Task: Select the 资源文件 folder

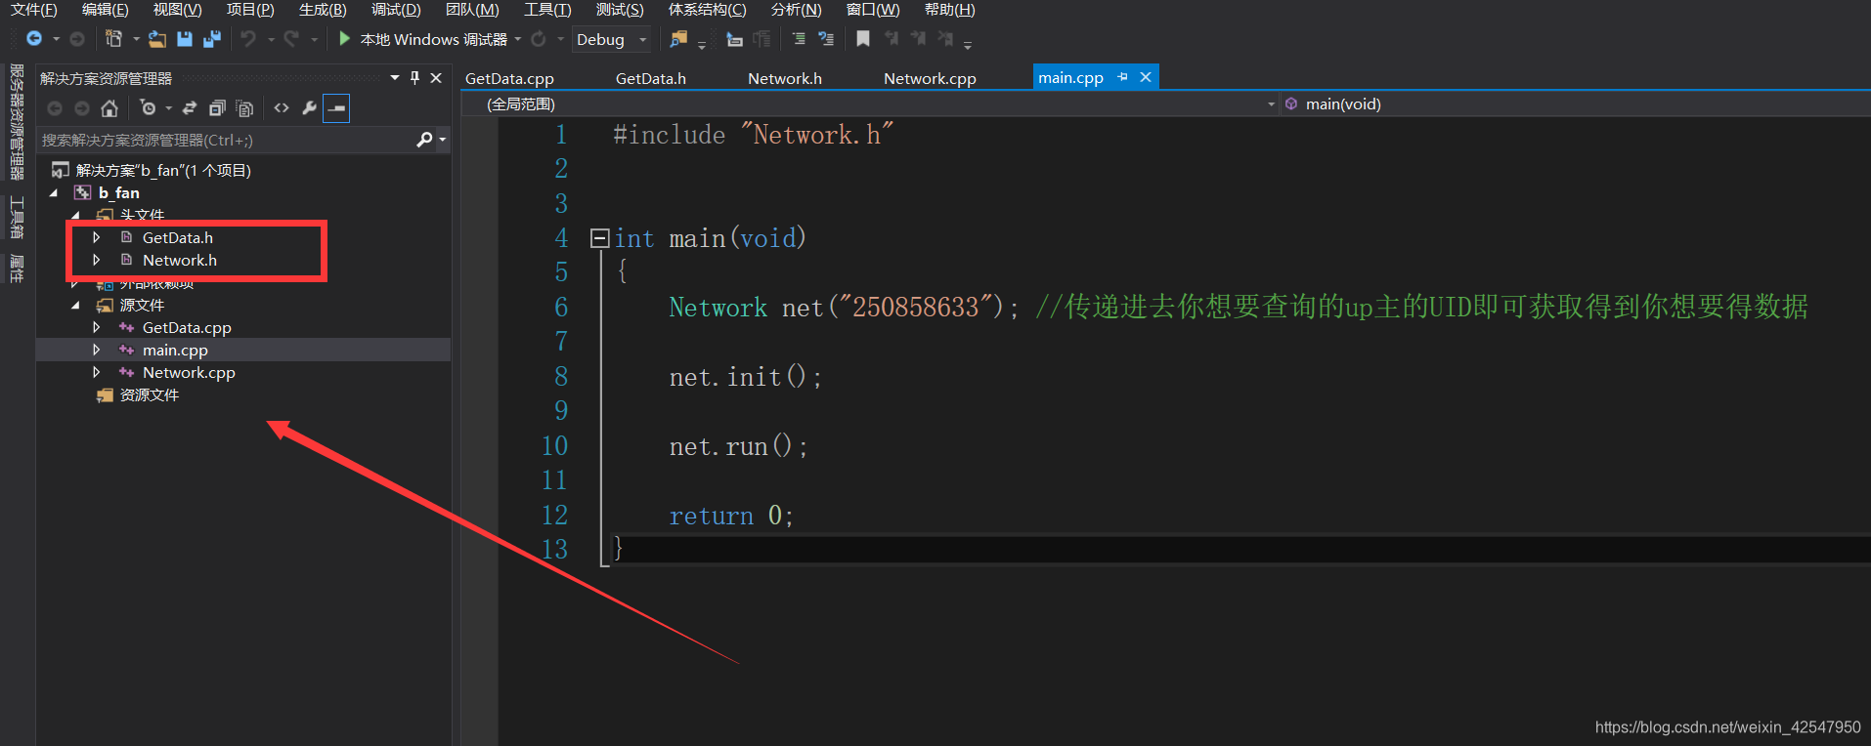Action: tap(149, 394)
